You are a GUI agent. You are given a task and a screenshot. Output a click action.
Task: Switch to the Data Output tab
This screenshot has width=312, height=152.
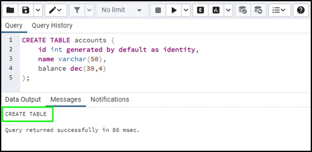[23, 99]
